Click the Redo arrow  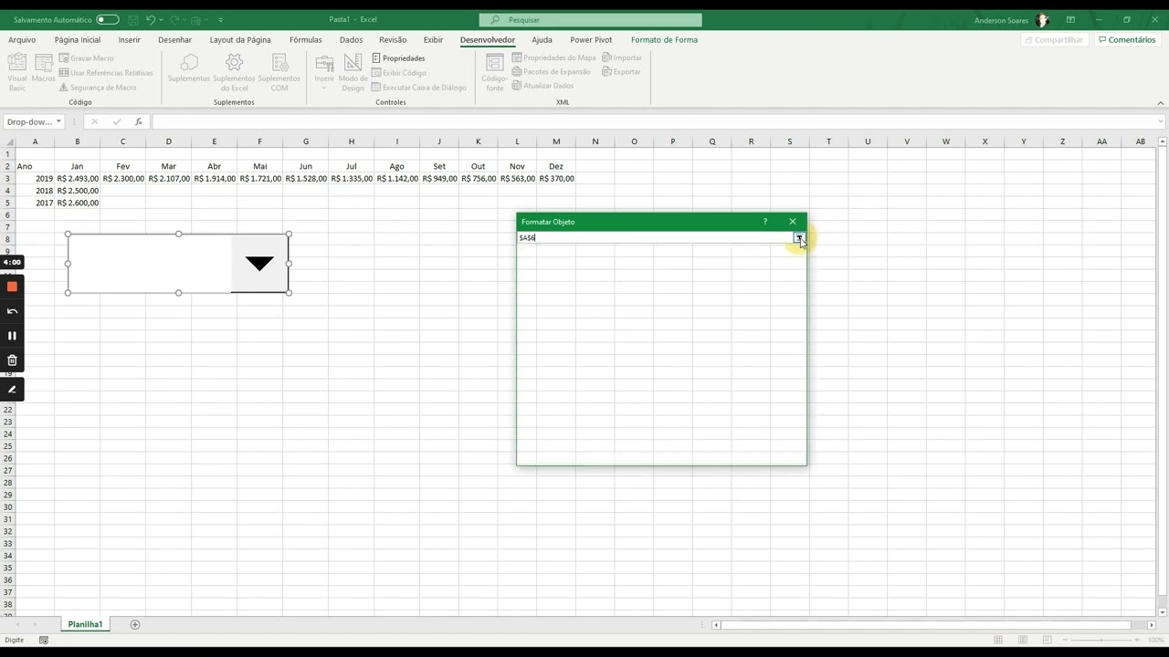pos(174,19)
